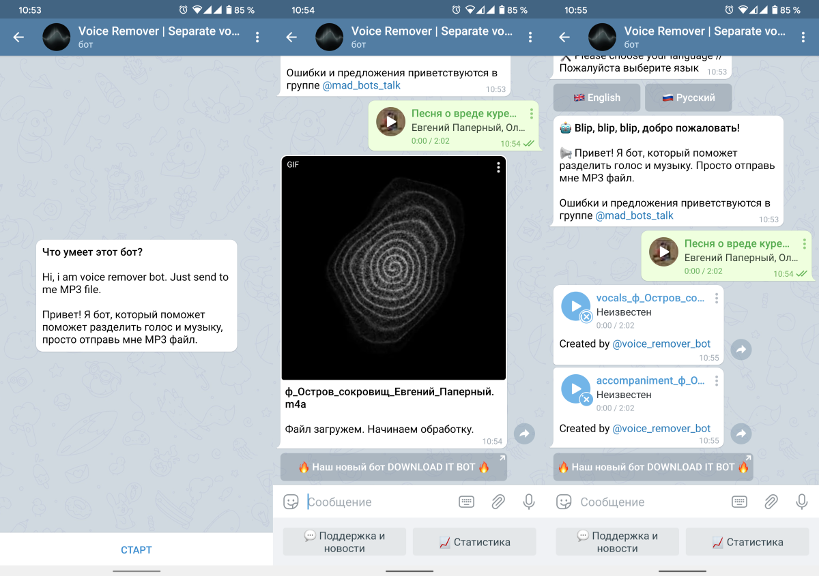Open bot avatar on 10:55 screen
The height and width of the screenshot is (576, 819).
(603, 37)
